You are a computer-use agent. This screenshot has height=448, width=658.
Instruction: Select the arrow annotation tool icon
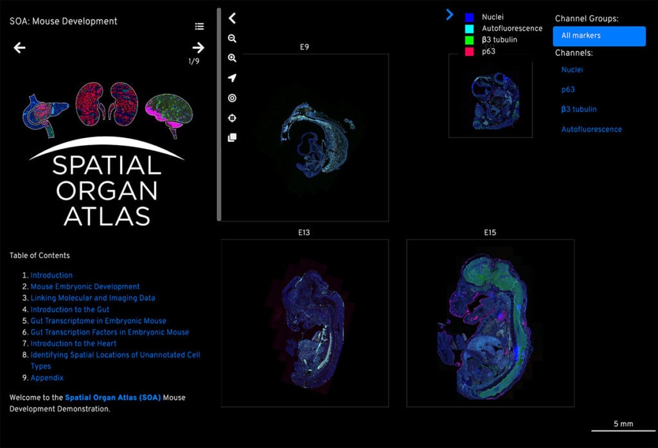click(232, 78)
